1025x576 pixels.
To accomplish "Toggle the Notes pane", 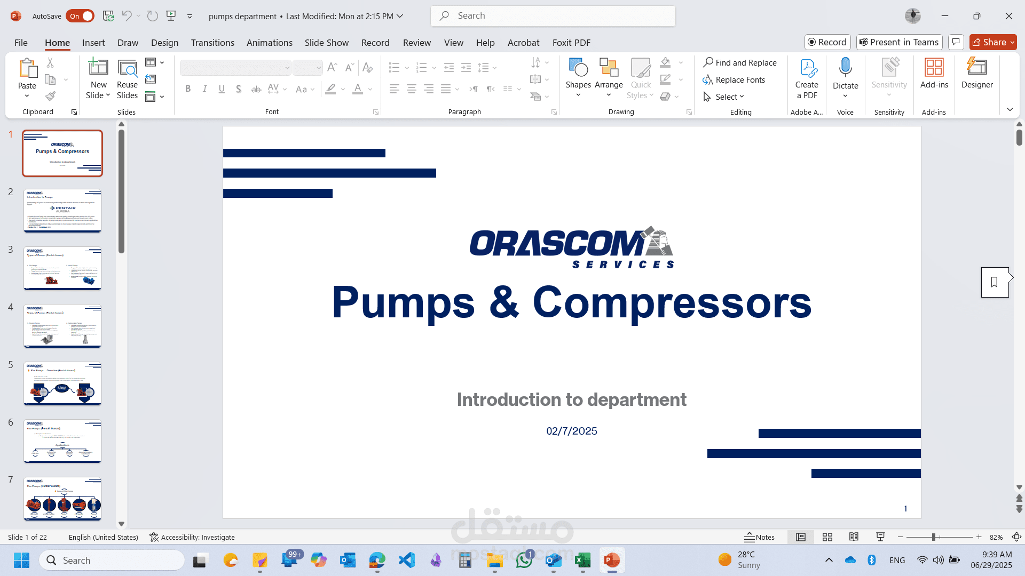I will tap(760, 537).
